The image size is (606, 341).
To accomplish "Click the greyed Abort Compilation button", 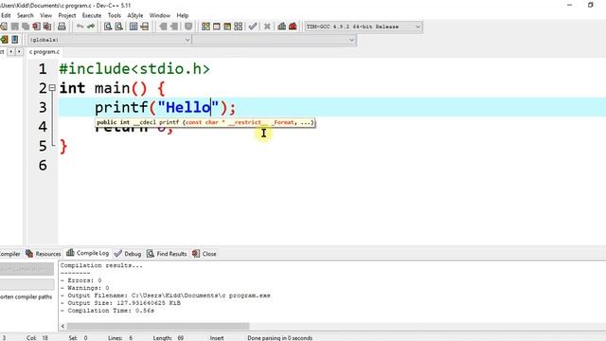I will pyautogui.click(x=27, y=269).
